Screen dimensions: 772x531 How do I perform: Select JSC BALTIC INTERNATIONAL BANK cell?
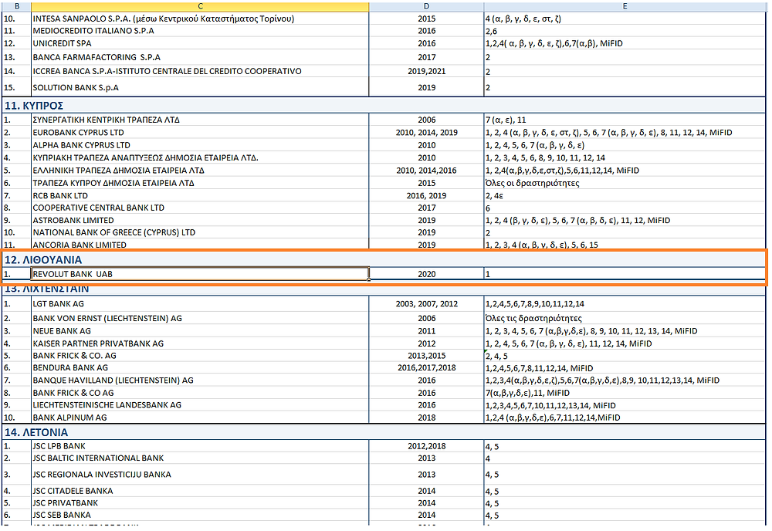point(200,458)
